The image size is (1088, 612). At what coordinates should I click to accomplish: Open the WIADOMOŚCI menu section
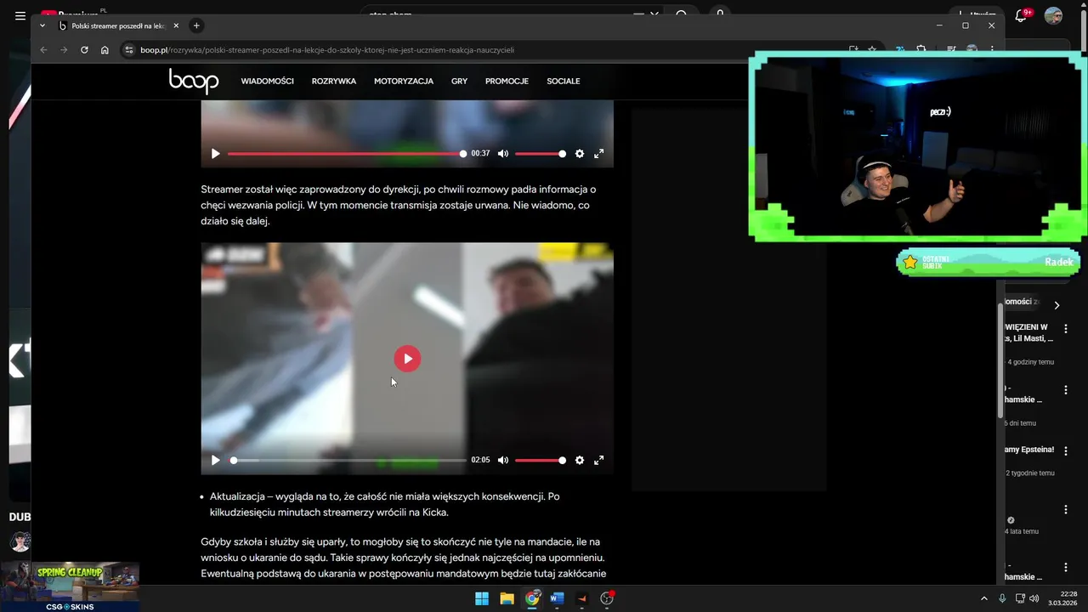(x=267, y=82)
